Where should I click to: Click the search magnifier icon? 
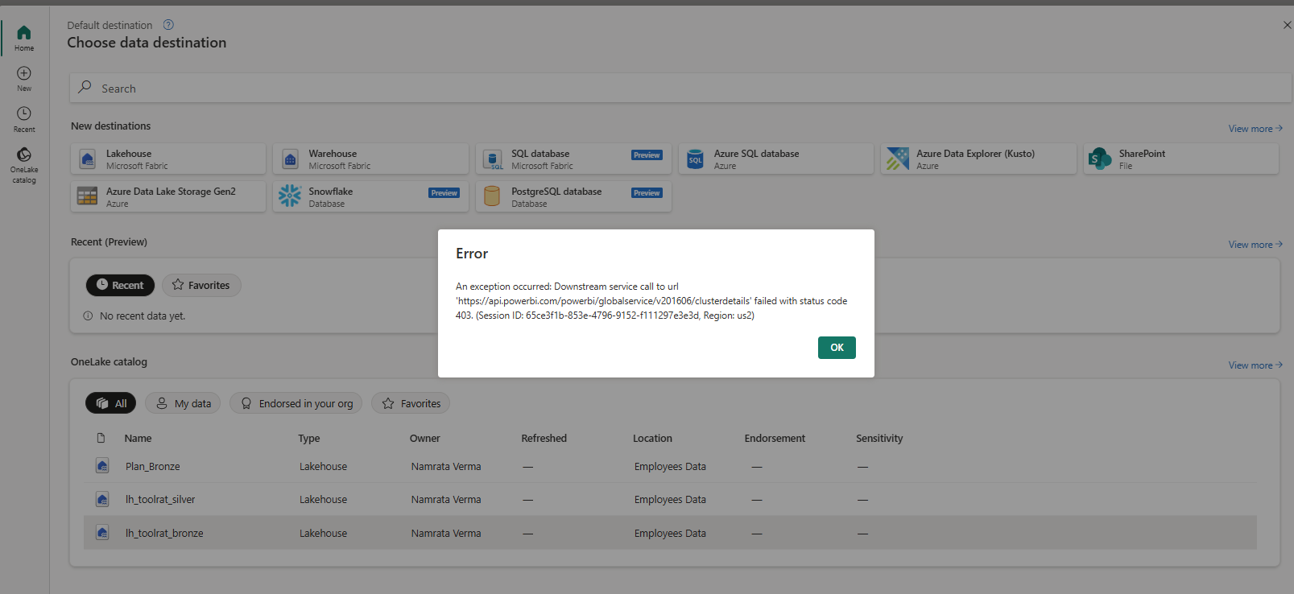click(85, 87)
